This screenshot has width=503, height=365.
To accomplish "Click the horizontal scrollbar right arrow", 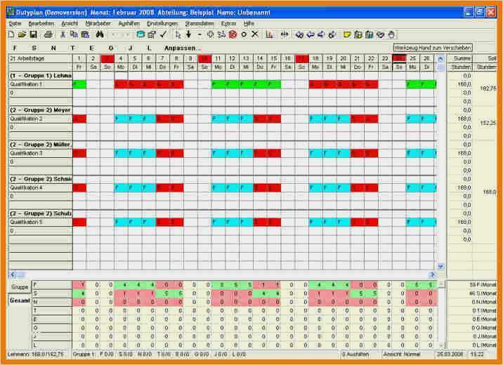I will coord(433,274).
